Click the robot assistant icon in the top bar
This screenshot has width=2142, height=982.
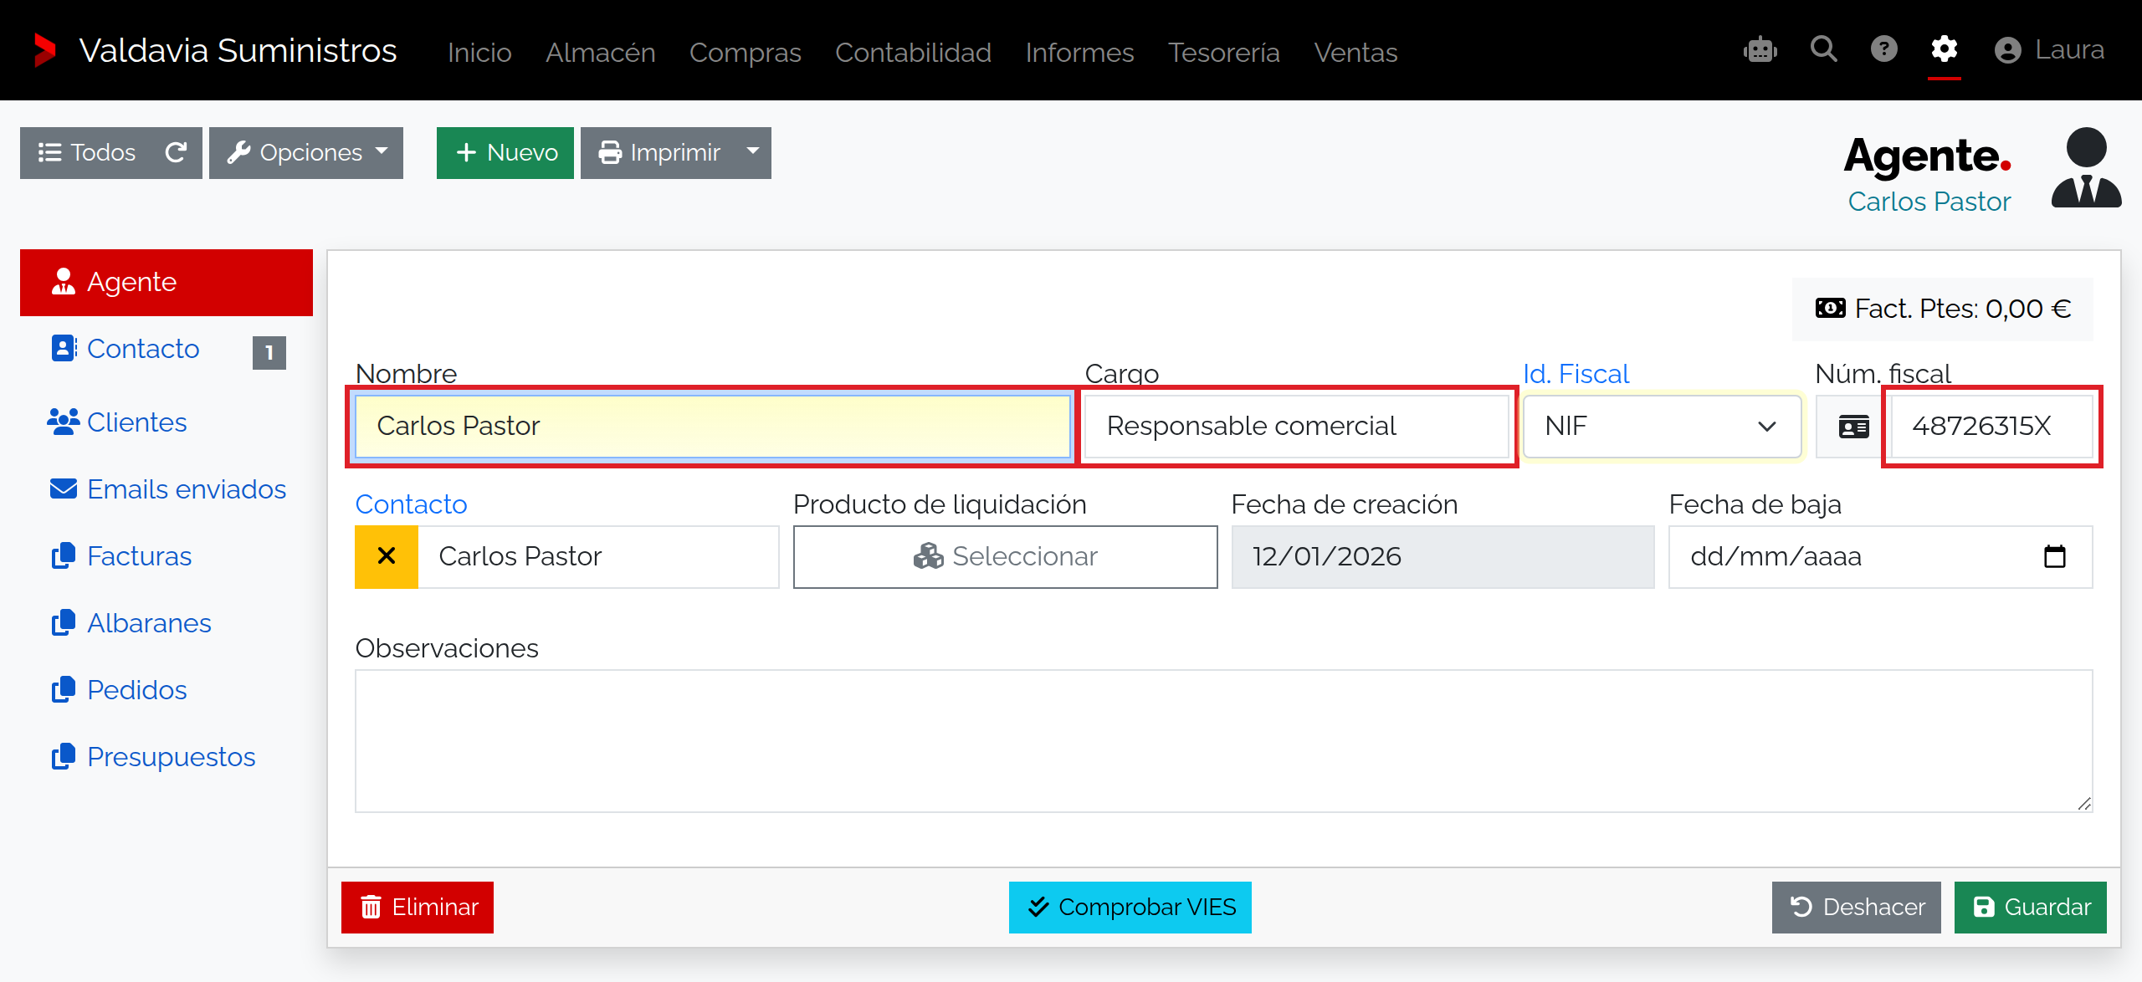coord(1760,50)
